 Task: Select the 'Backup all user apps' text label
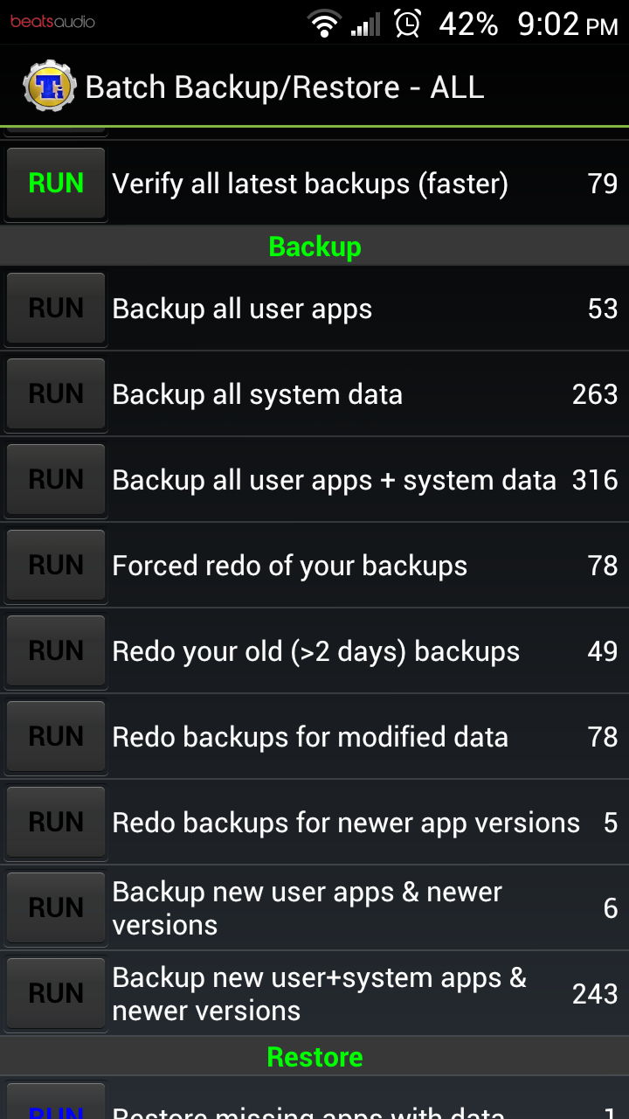point(242,309)
